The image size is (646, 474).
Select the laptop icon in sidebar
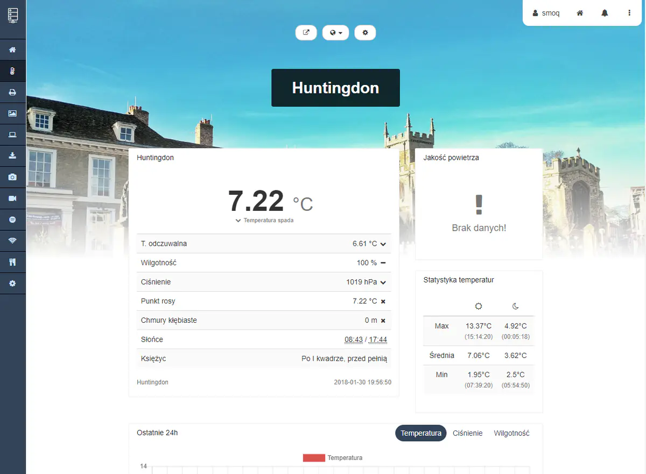pyautogui.click(x=12, y=135)
